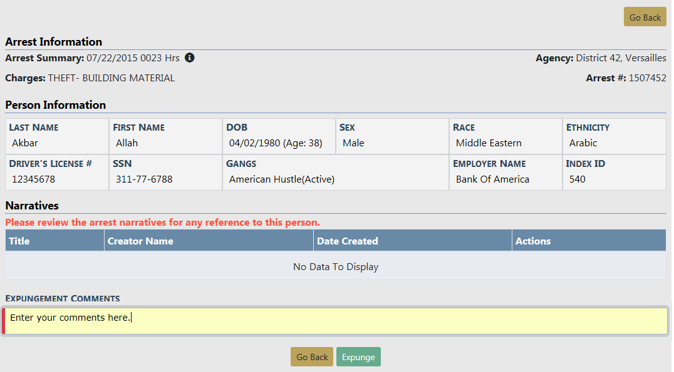Click the info icon beside Arrest Summary
The width and height of the screenshot is (674, 372).
(x=190, y=58)
